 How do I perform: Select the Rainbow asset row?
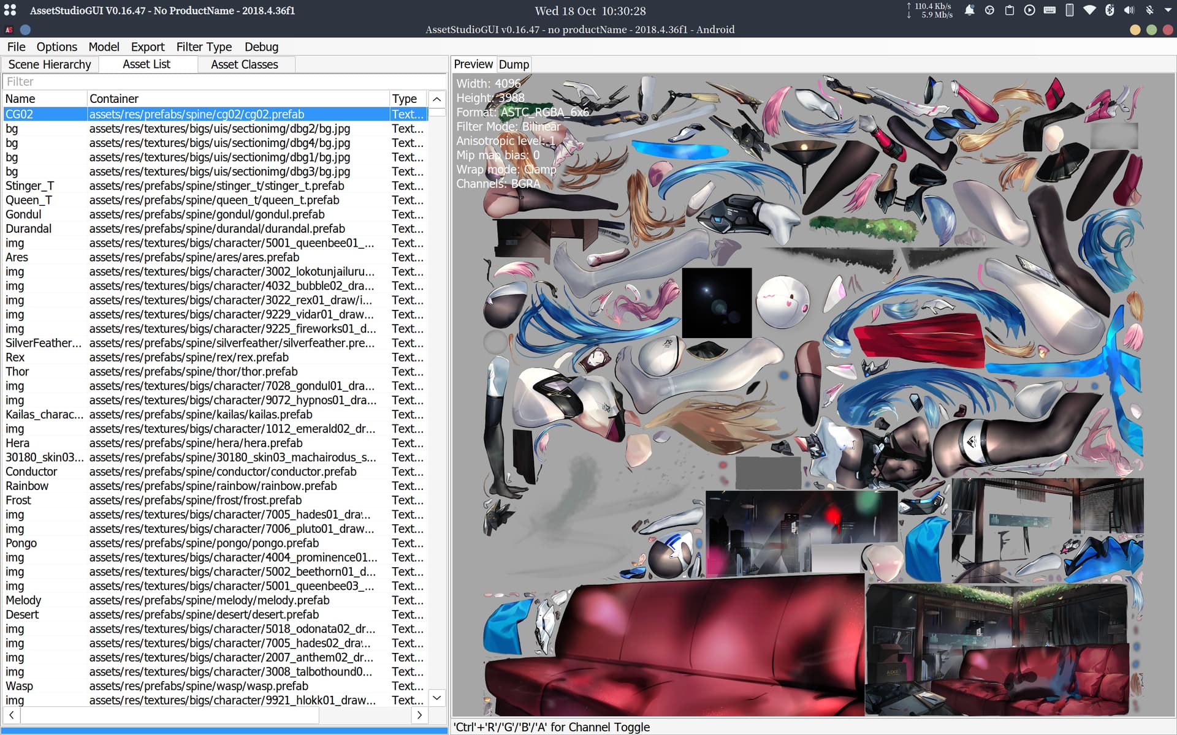(x=215, y=486)
